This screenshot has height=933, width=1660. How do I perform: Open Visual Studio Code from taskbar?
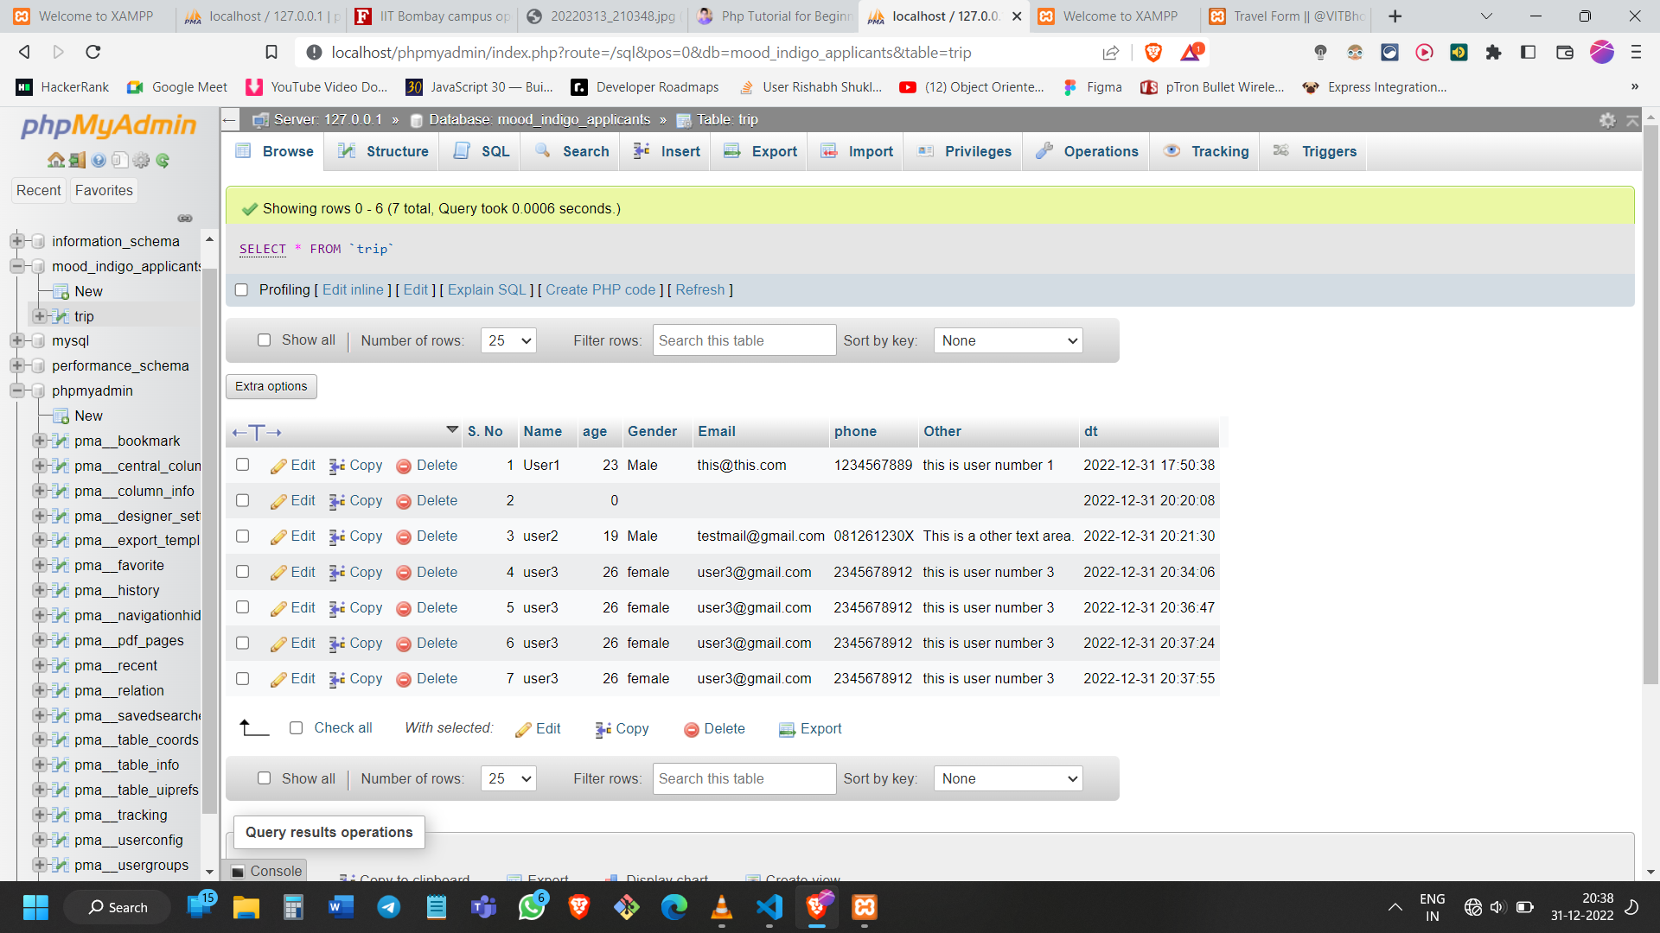coord(769,907)
